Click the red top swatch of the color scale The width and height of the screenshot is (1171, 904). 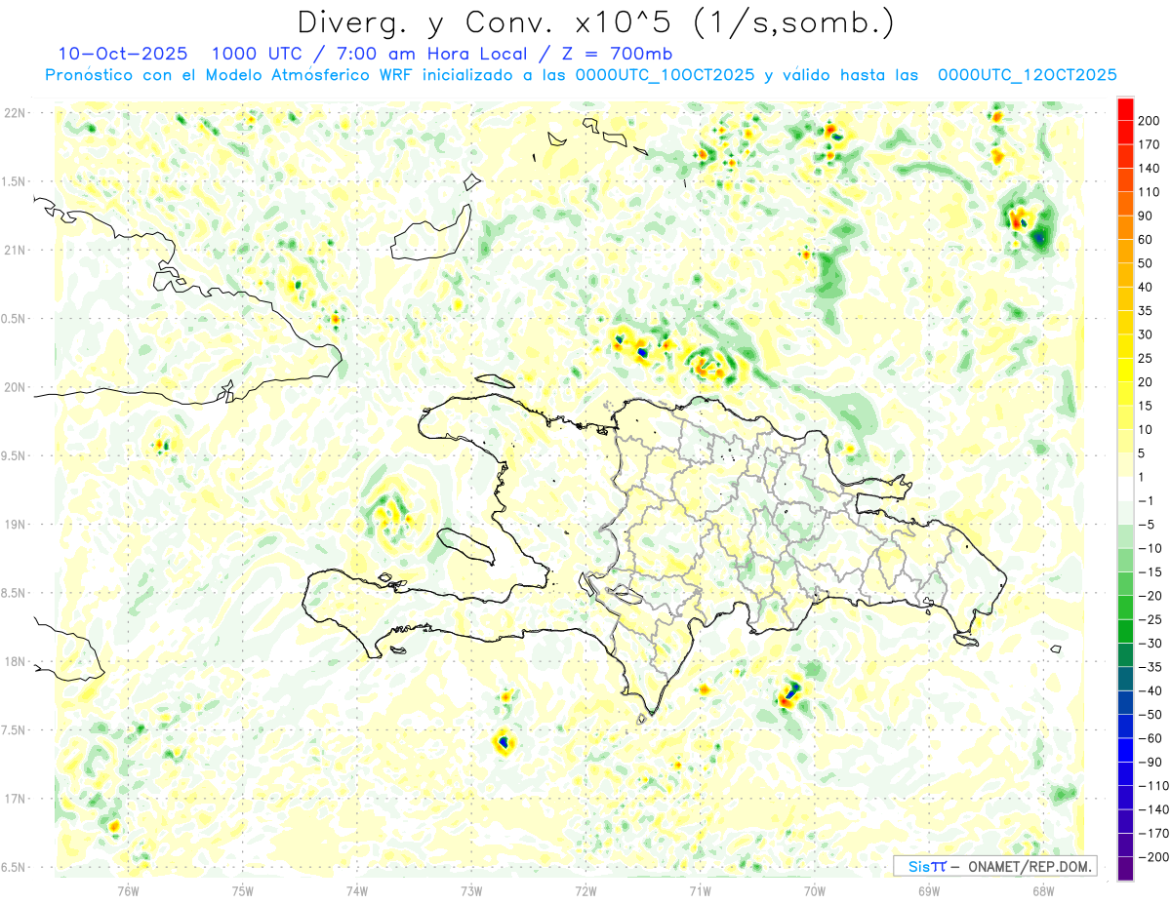[x=1125, y=109]
